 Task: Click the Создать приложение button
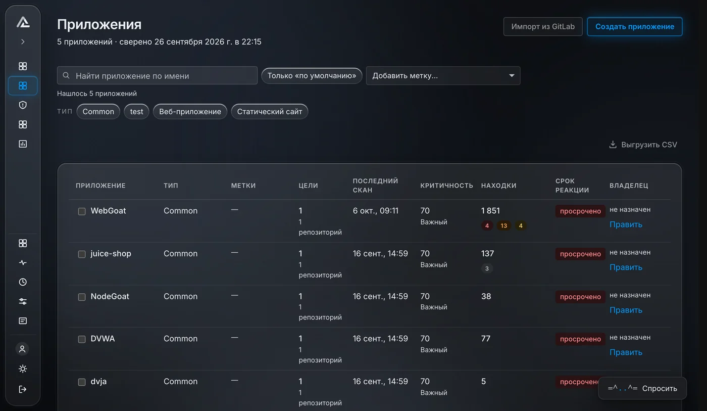pos(635,27)
